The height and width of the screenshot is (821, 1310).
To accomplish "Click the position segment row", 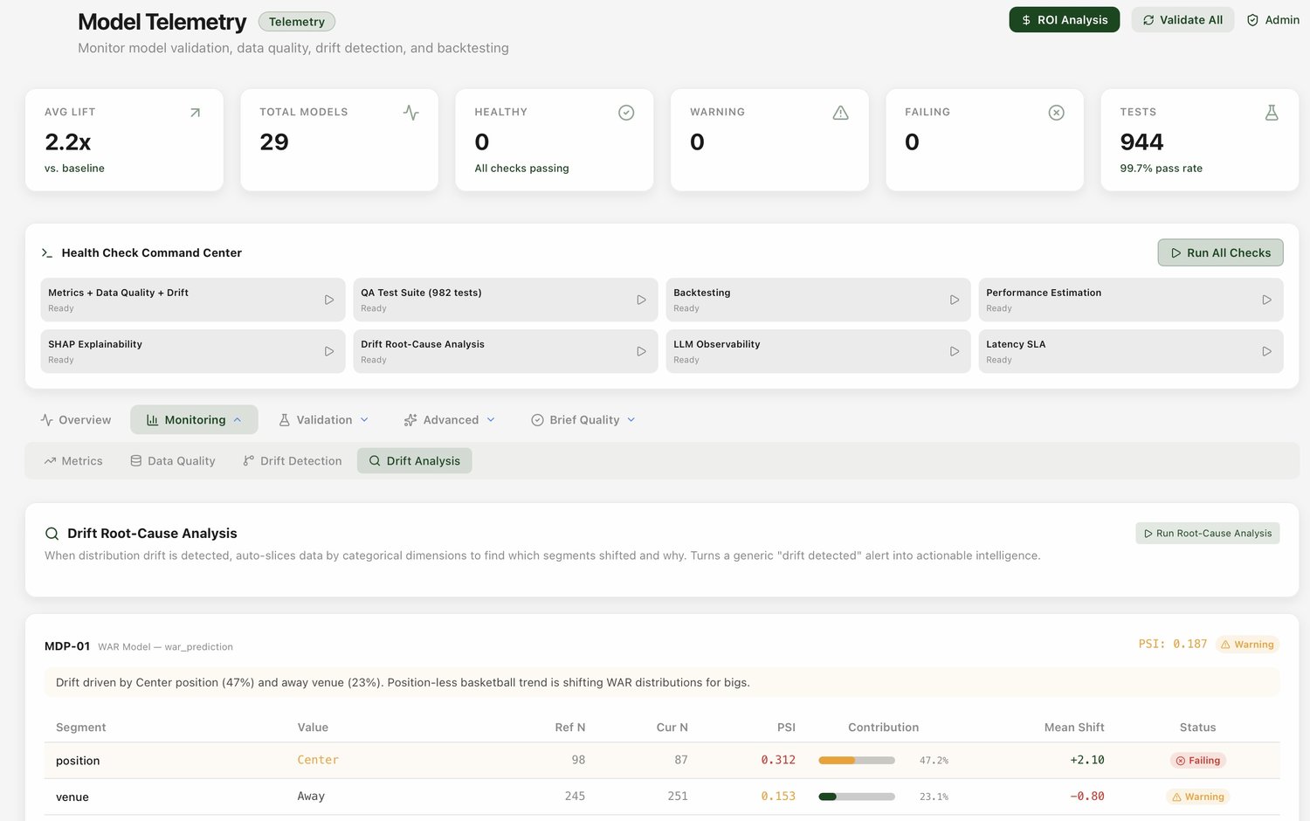I will (662, 761).
